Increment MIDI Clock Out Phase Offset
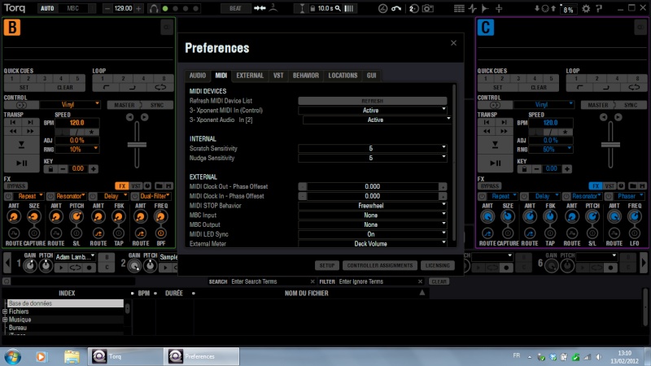Viewport: 651px width, 366px height. pos(443,187)
